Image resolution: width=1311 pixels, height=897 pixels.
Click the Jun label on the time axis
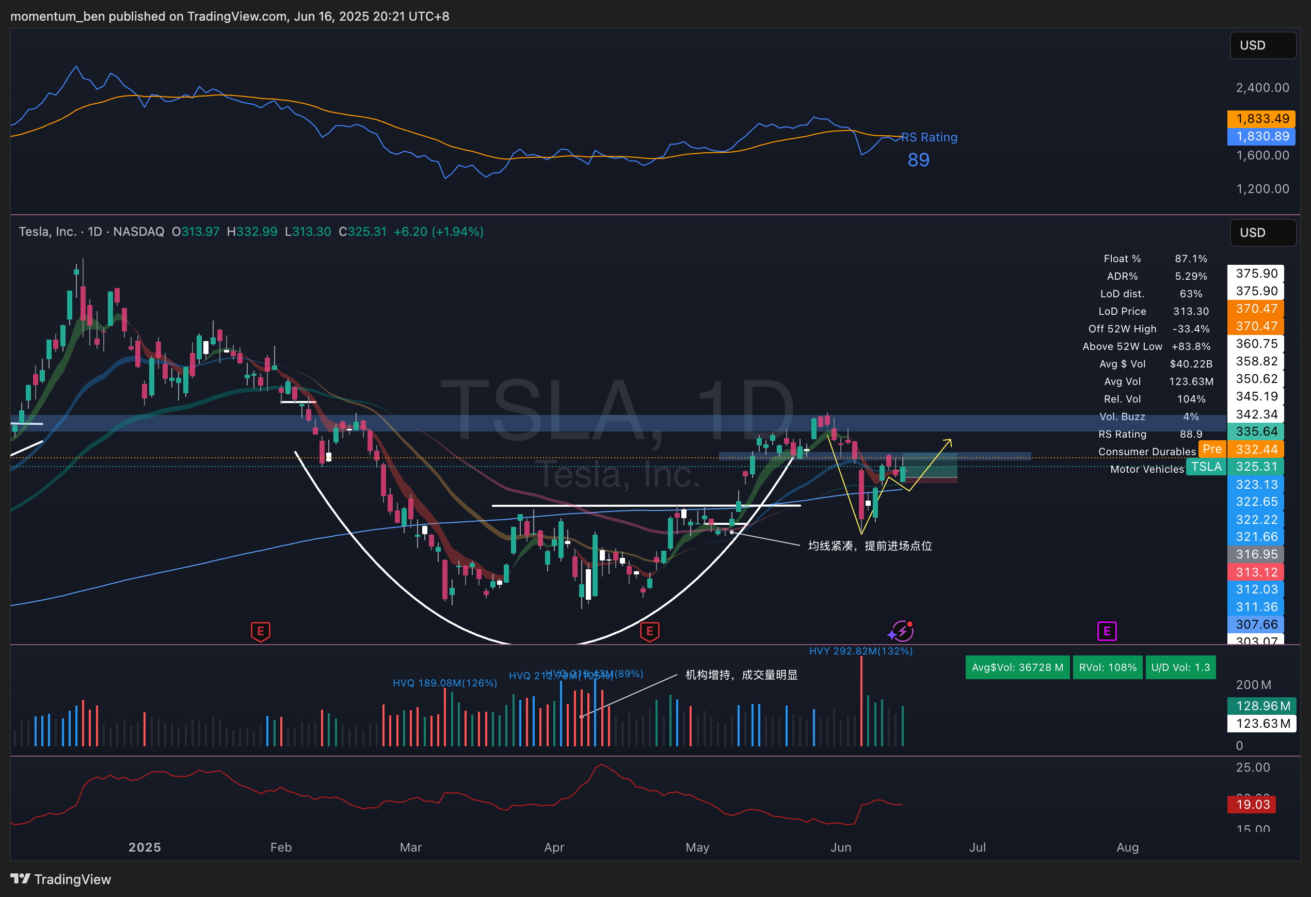pos(840,847)
